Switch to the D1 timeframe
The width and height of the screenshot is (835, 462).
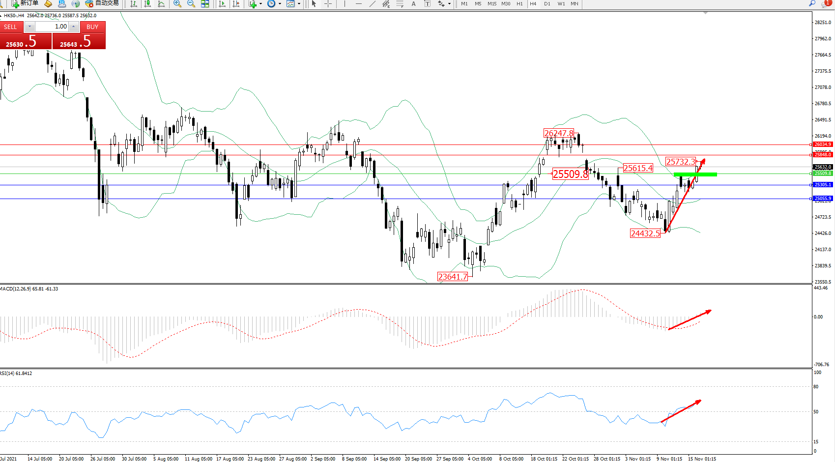click(547, 4)
